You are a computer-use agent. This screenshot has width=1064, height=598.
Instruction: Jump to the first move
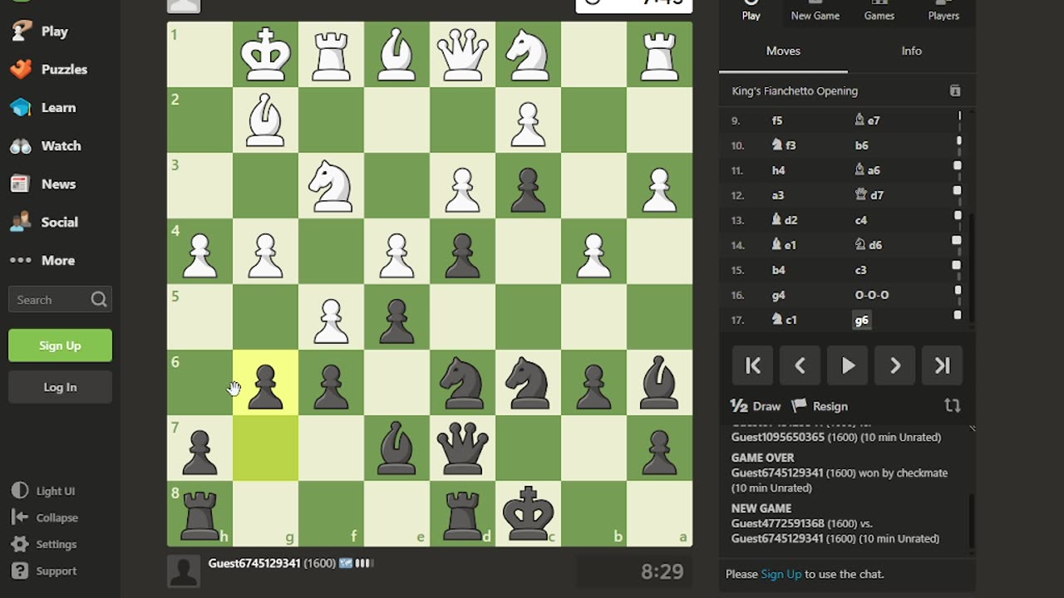753,365
